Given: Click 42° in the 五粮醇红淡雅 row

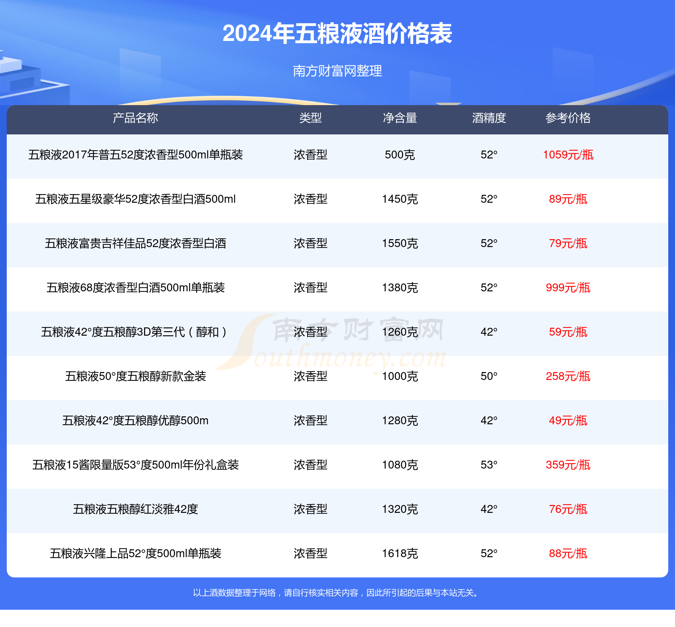Looking at the screenshot, I should [489, 509].
